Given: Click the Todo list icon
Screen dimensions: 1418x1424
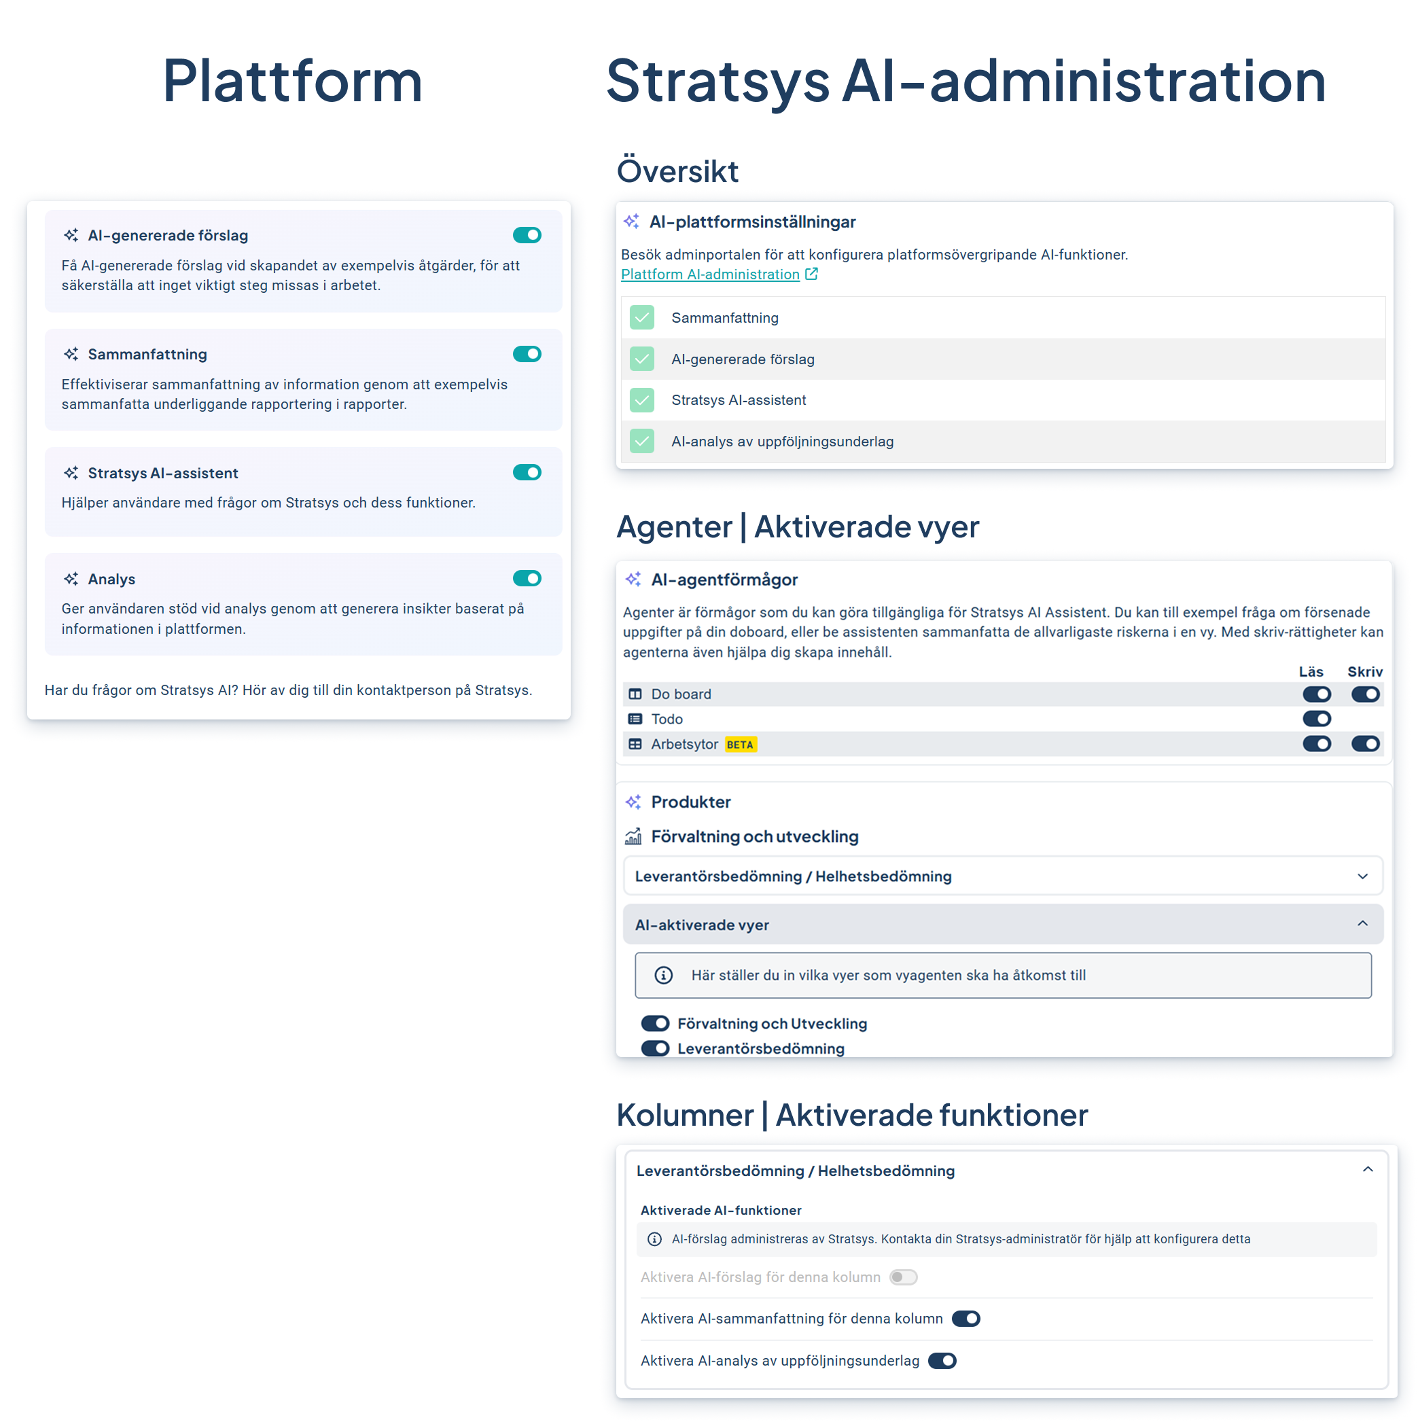Looking at the screenshot, I should point(635,719).
